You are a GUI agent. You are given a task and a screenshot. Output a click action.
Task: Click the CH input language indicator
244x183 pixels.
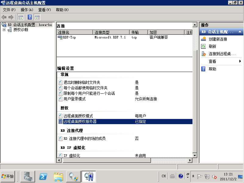(164, 176)
